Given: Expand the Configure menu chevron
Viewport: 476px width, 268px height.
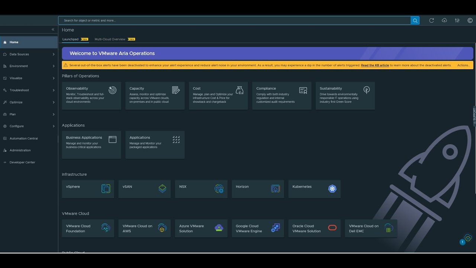Looking at the screenshot, I should click(x=54, y=126).
